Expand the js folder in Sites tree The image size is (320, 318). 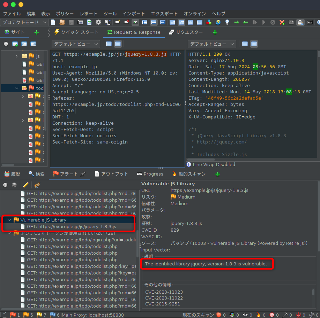(x=16, y=56)
